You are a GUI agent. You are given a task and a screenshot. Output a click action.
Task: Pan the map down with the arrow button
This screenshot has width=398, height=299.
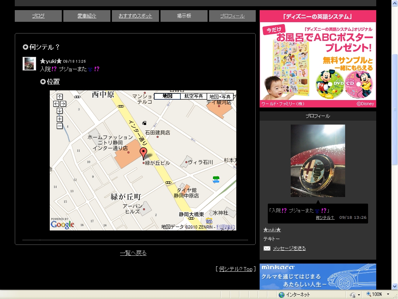coord(59,111)
